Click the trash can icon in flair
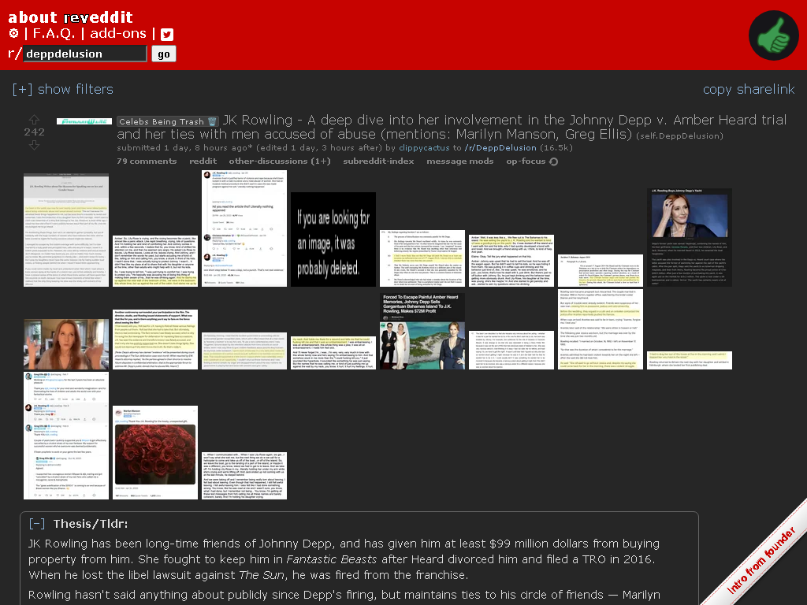Image resolution: width=807 pixels, height=605 pixels. 212,121
